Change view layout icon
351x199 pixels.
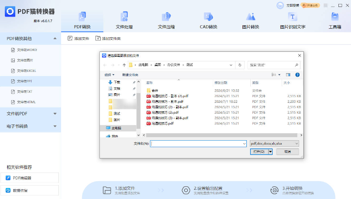pyautogui.click(x=273, y=75)
